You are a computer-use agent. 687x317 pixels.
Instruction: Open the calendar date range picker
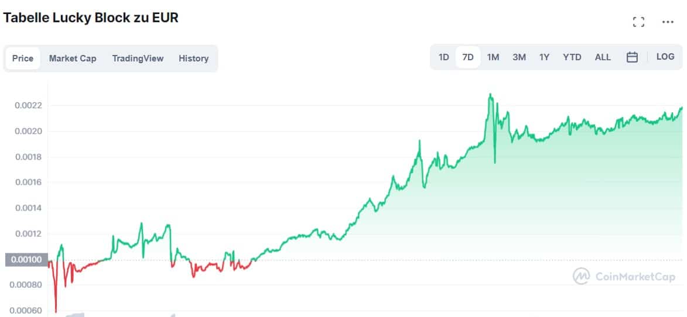click(x=632, y=57)
